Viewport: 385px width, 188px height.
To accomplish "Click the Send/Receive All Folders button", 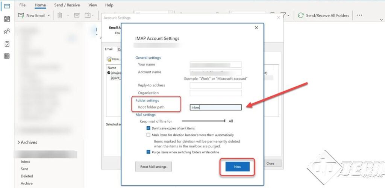I will point(323,15).
